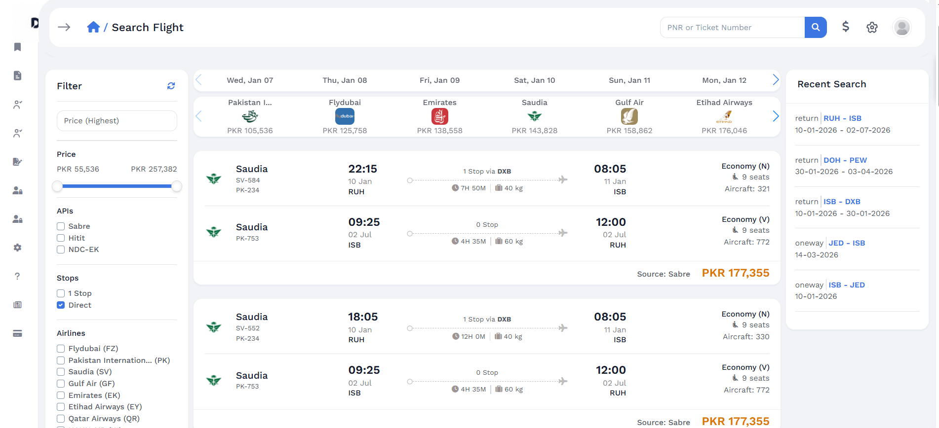939x428 pixels.
Task: Click the SV-584 flight number text
Action: point(248,180)
